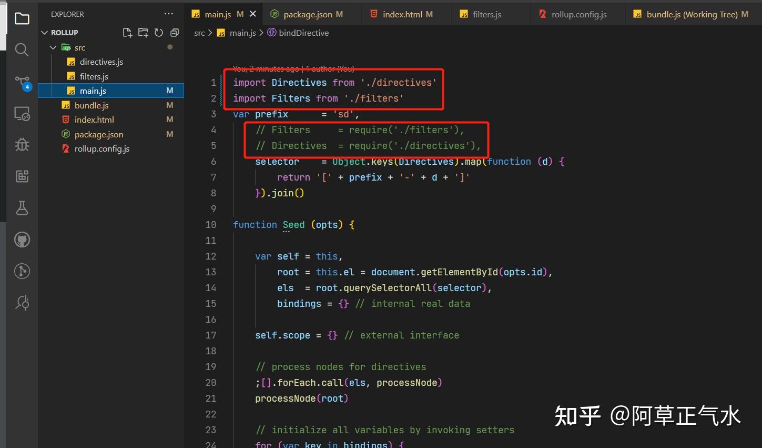Open the GitHub view in activity bar
The image size is (762, 448).
22,240
